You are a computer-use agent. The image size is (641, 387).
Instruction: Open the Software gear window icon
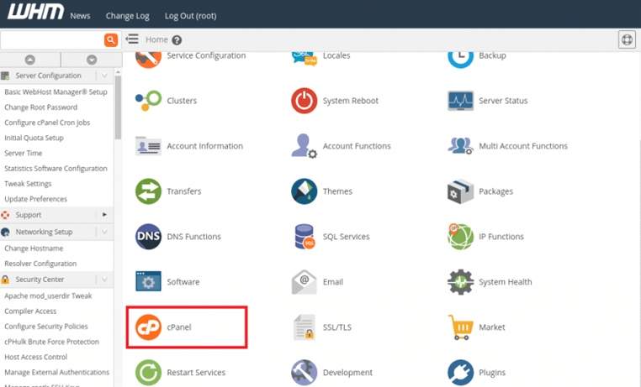148,281
